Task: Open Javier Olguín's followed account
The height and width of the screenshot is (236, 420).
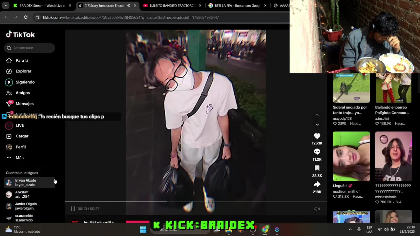Action: [x=30, y=206]
